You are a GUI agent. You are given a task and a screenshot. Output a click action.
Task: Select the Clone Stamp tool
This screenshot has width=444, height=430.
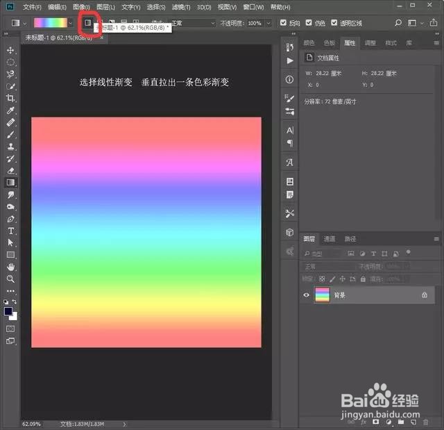[10, 147]
